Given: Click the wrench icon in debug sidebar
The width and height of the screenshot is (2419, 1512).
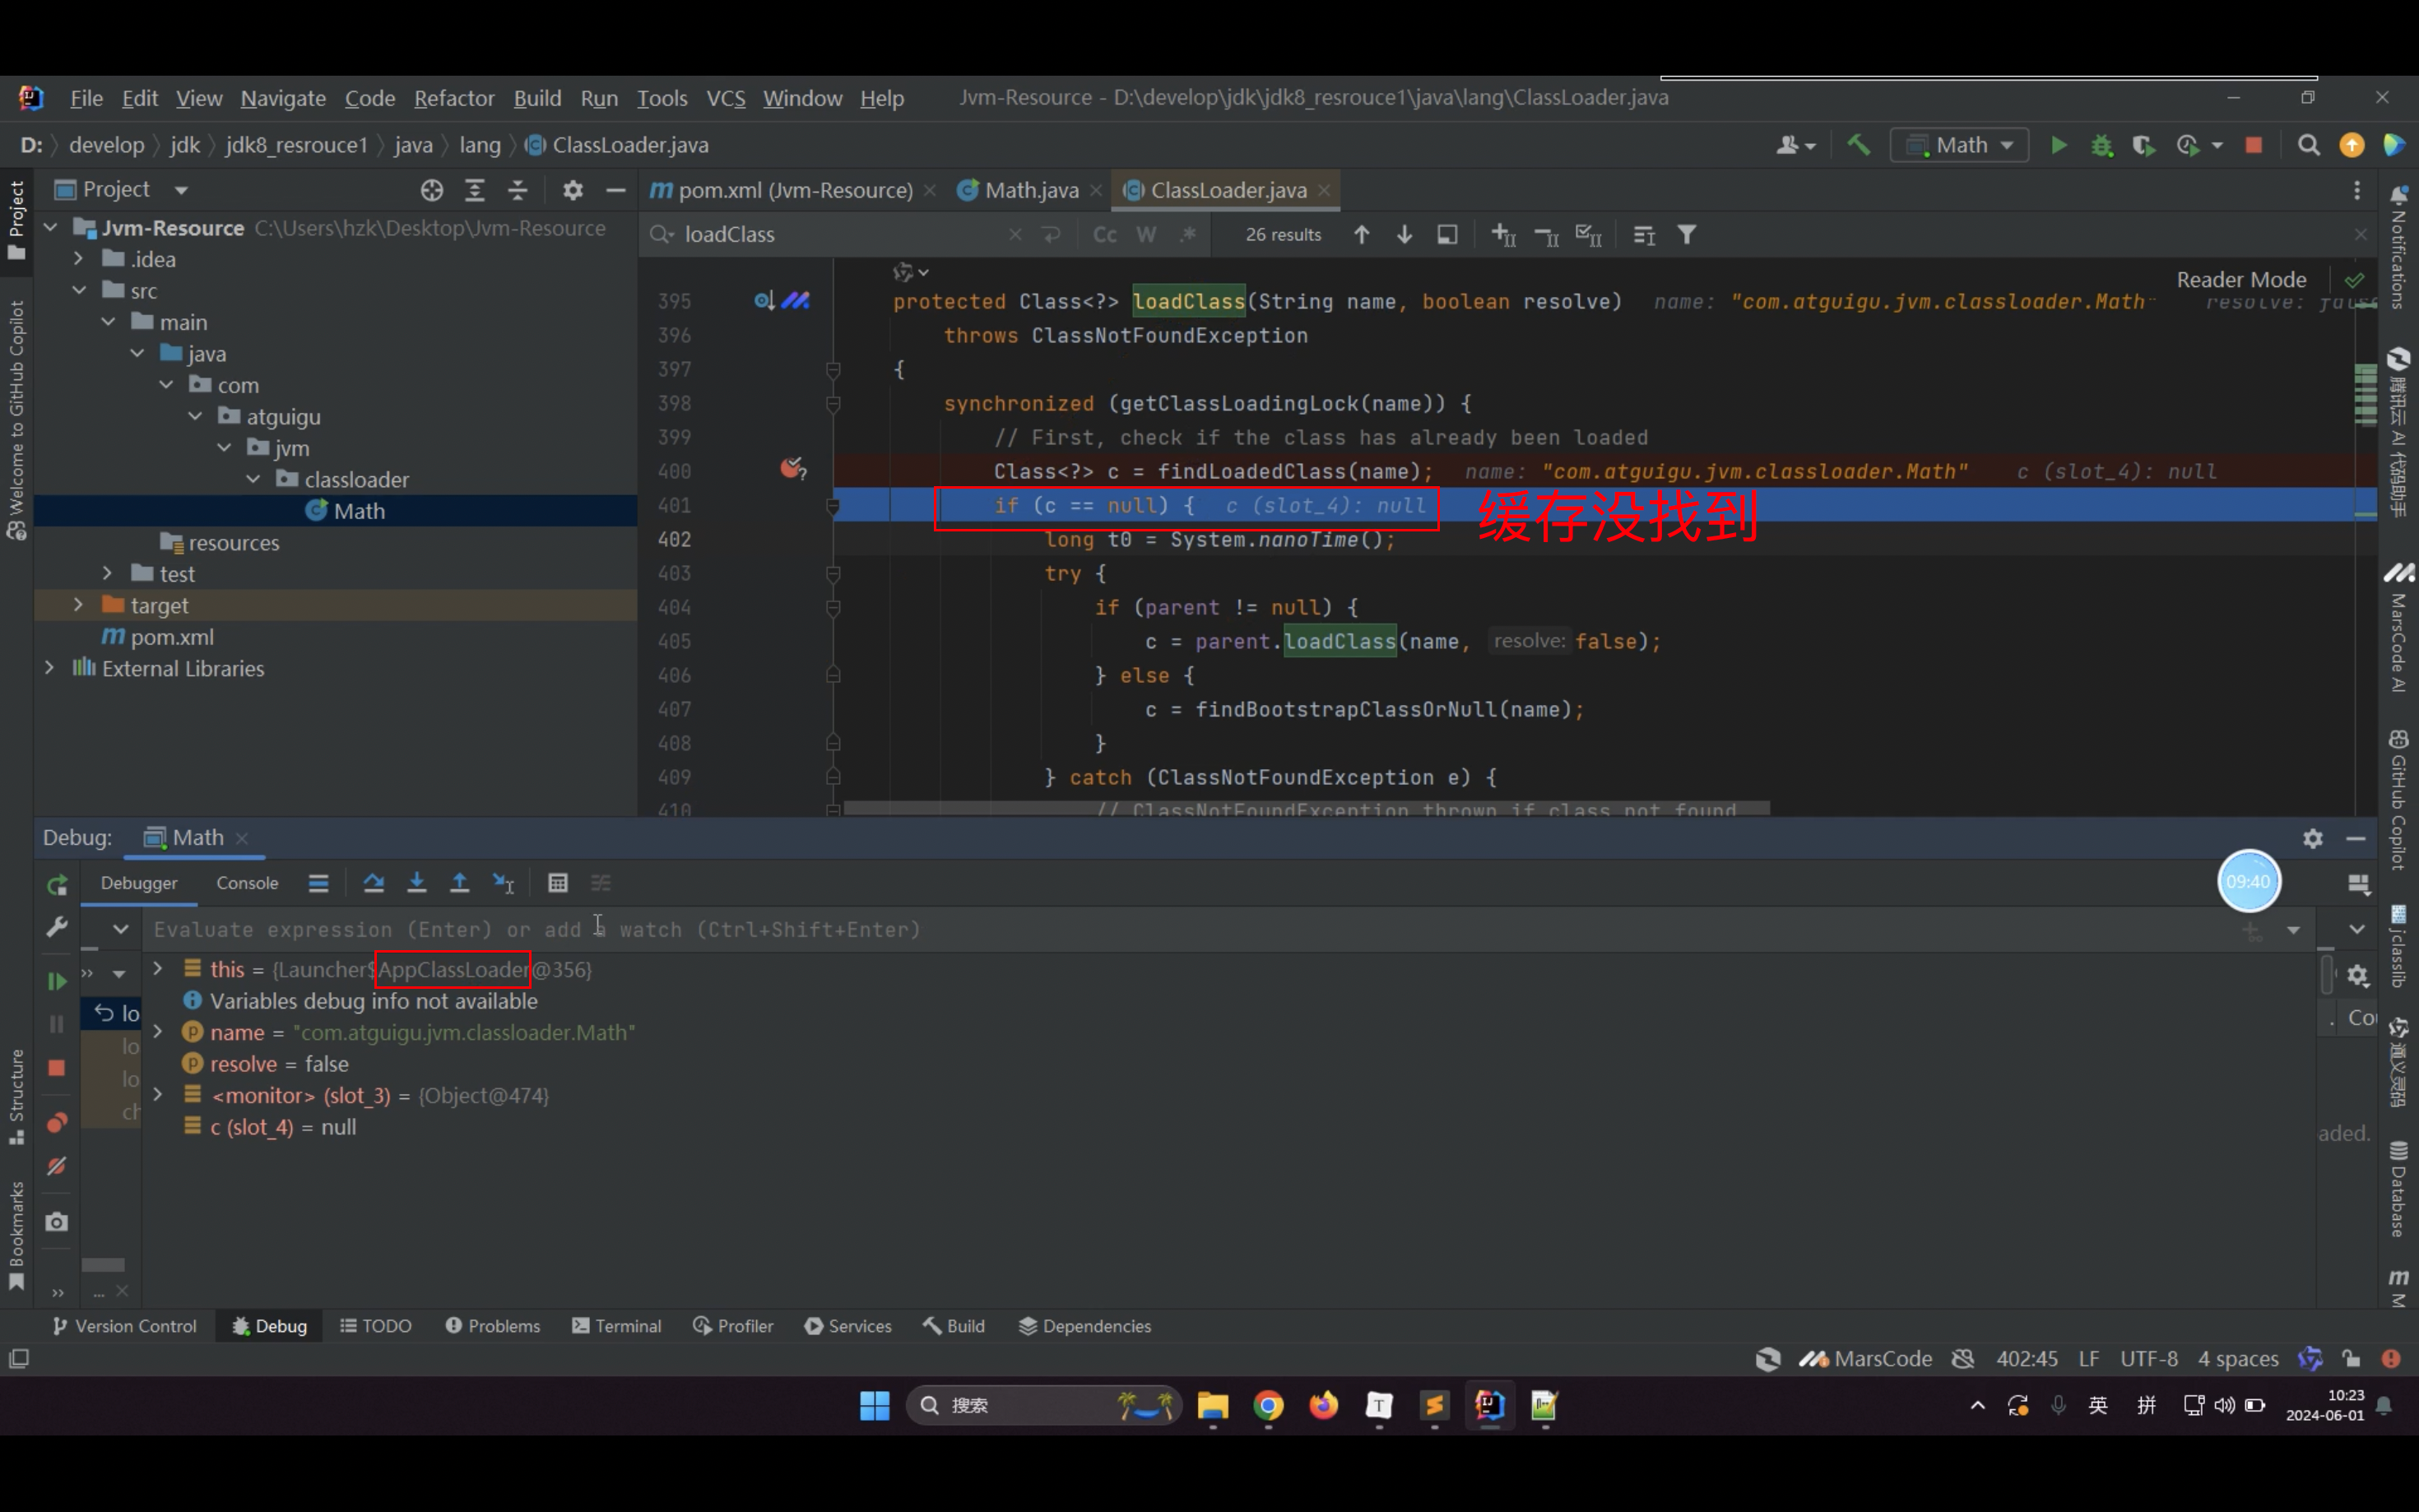Looking at the screenshot, I should [57, 927].
